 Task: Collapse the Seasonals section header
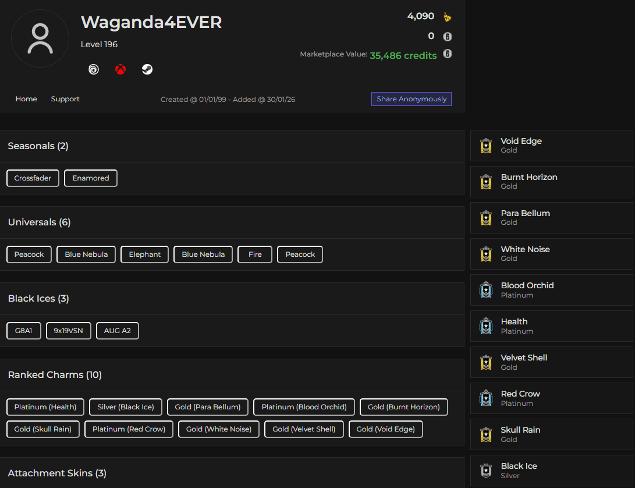point(38,146)
